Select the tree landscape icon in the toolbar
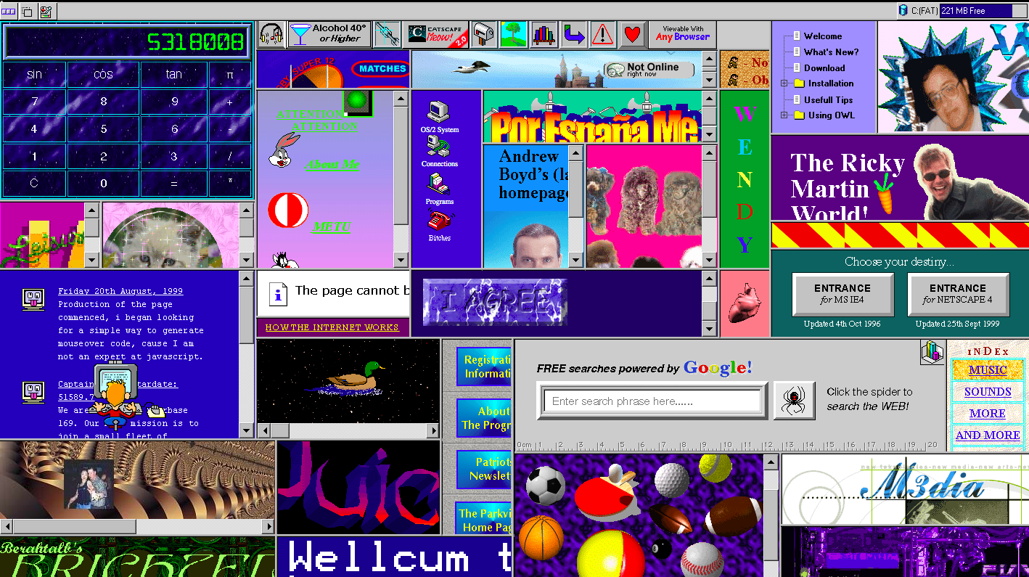The height and width of the screenshot is (577, 1029). pyautogui.click(x=513, y=34)
